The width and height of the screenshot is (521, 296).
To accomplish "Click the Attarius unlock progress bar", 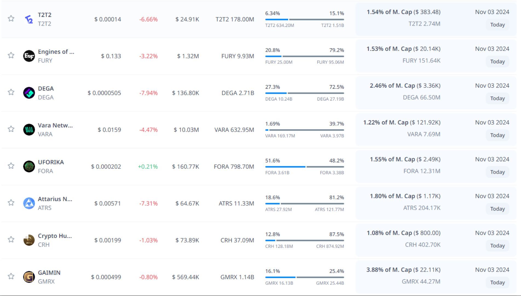I will tap(304, 203).
